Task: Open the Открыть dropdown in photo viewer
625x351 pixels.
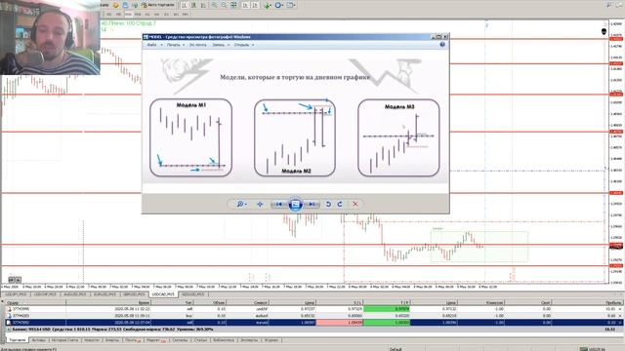Action: (244, 45)
